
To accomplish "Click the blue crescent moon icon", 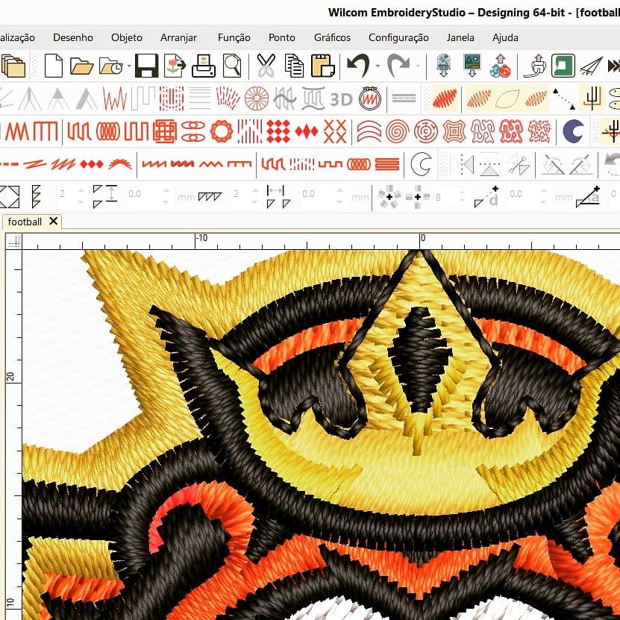I will click(x=573, y=131).
